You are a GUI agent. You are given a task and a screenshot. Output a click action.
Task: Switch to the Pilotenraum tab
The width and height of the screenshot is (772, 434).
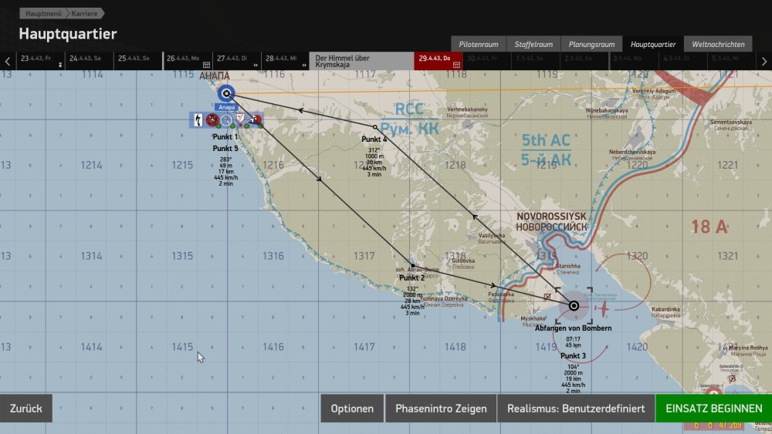tap(478, 44)
